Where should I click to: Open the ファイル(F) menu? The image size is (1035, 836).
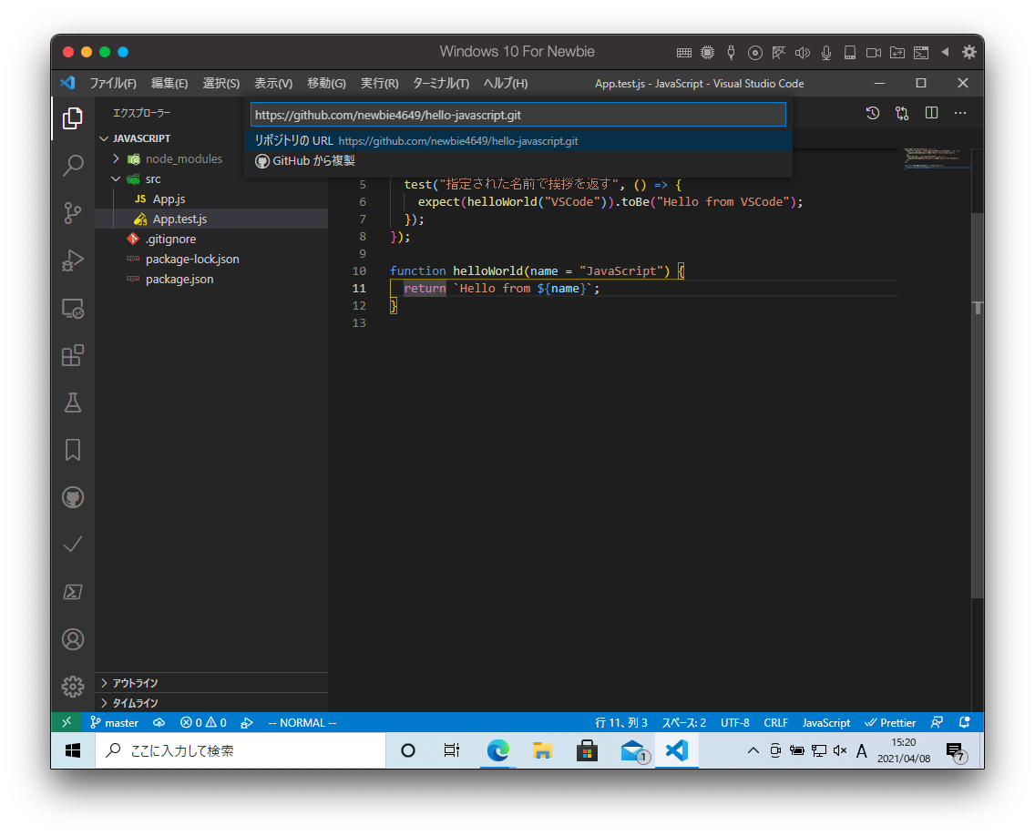click(113, 83)
